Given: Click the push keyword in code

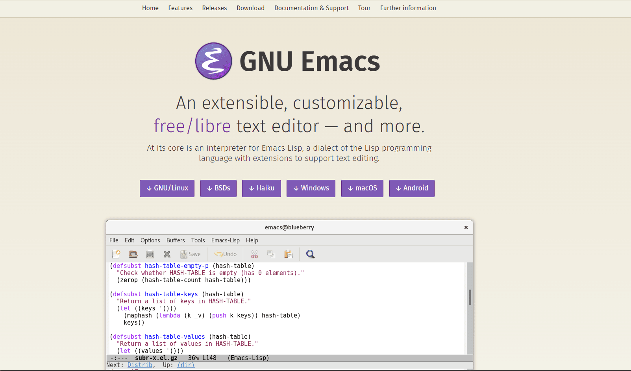Looking at the screenshot, I should pos(219,316).
